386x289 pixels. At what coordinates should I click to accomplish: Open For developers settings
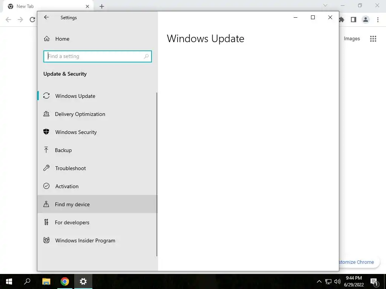coord(97,222)
